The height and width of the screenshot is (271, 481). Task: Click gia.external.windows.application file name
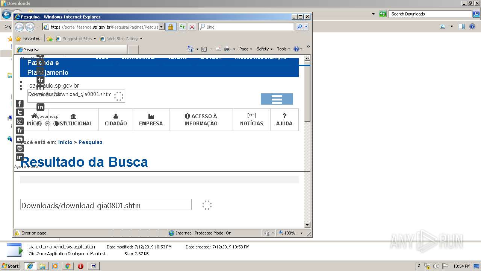pyautogui.click(x=62, y=247)
